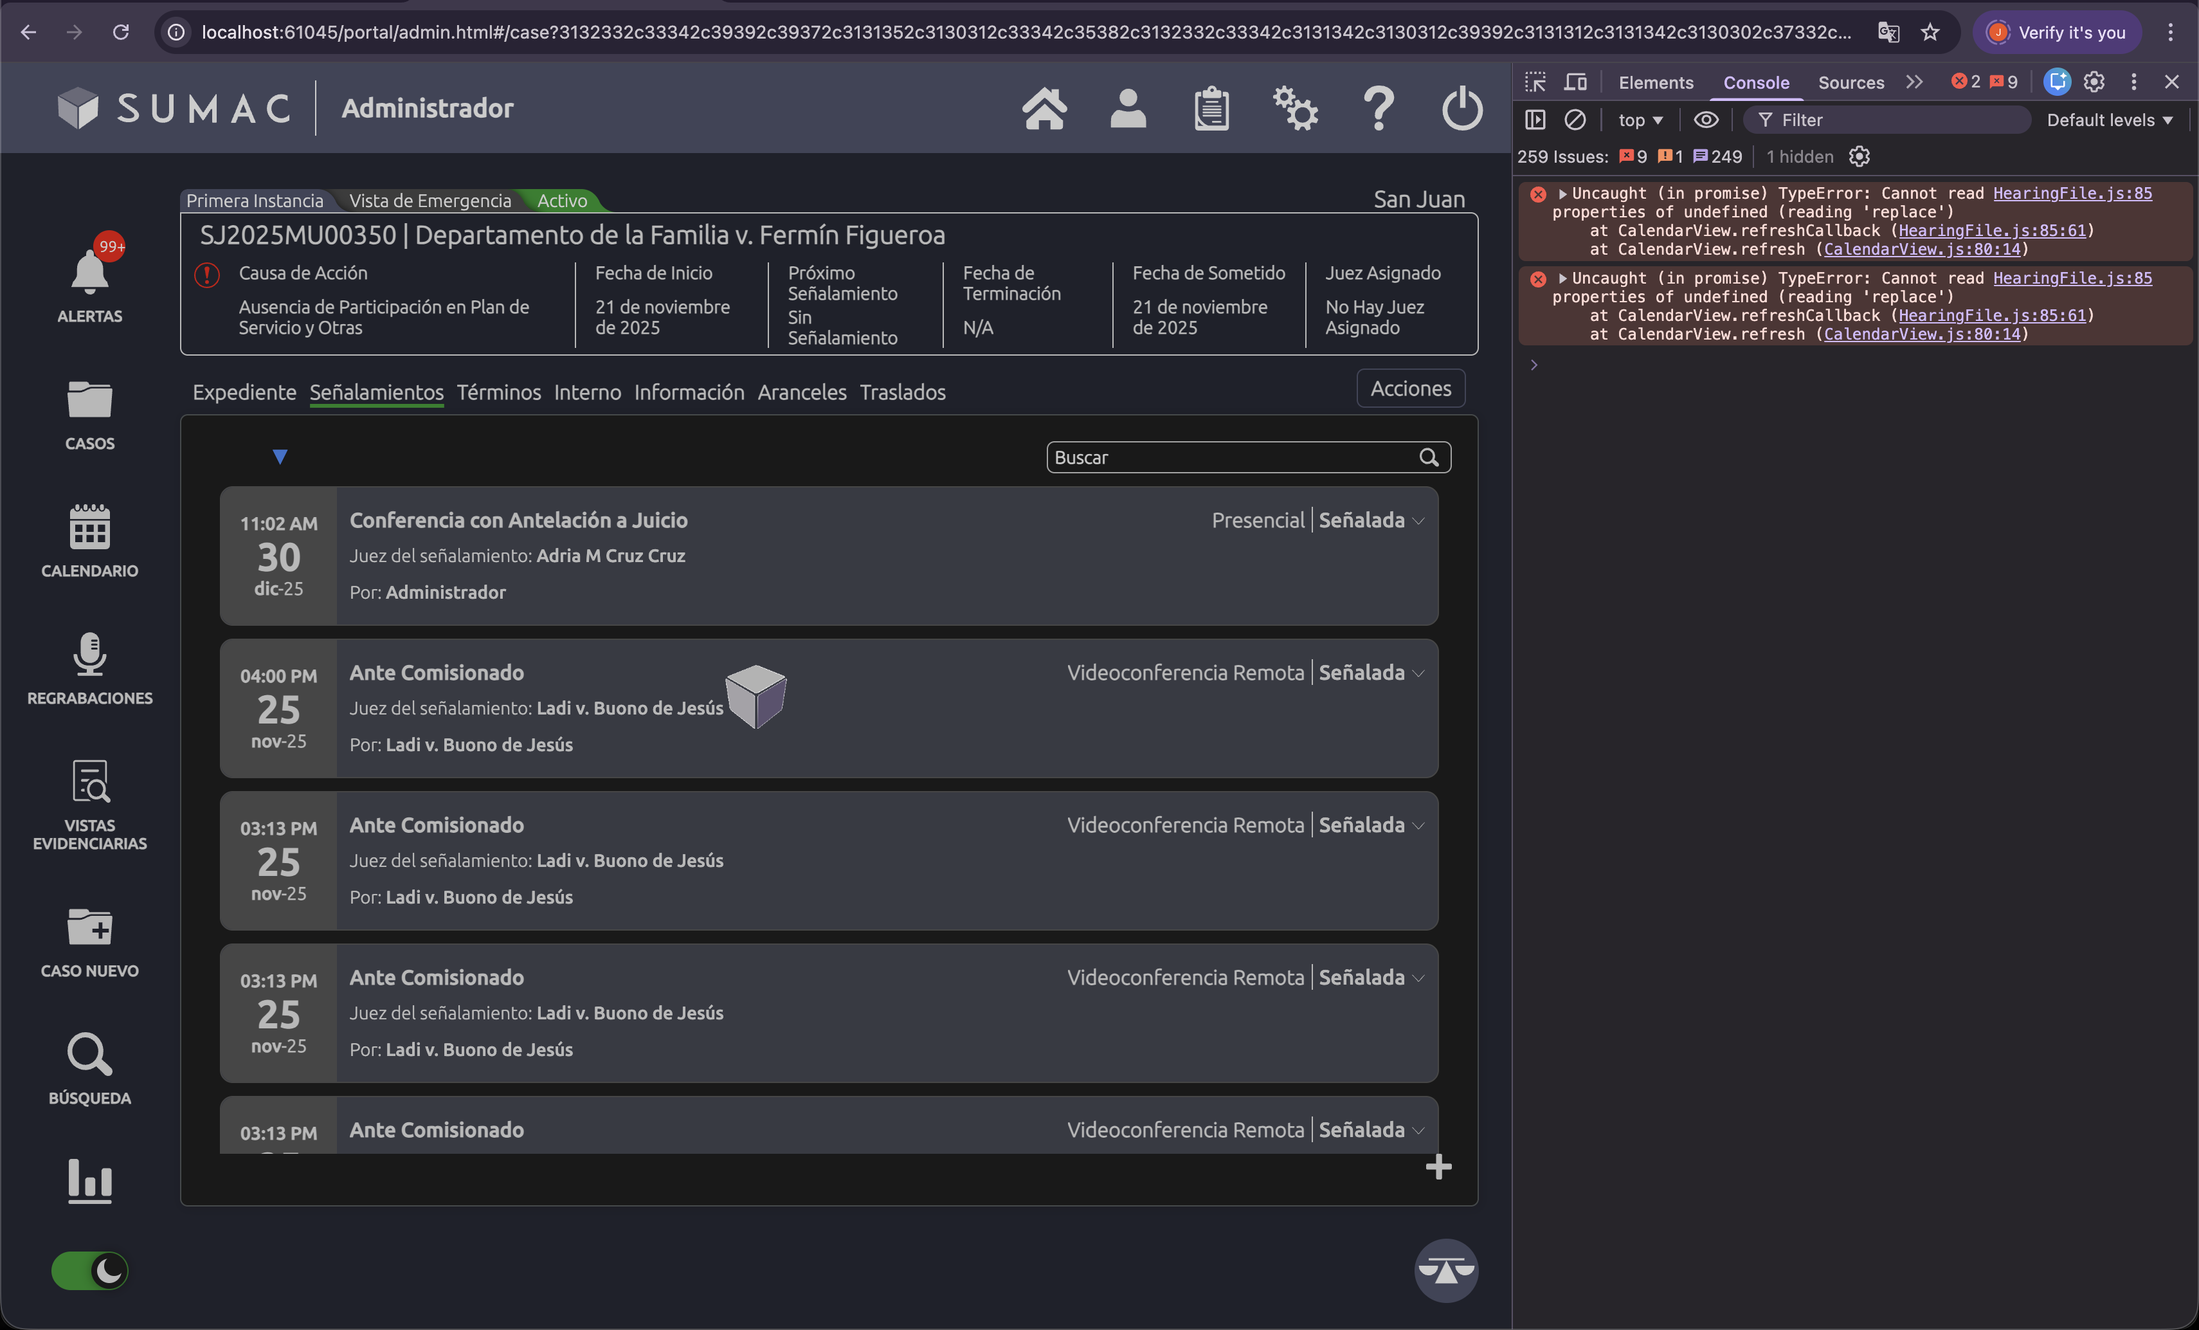Toggle the dark mode switch

pos(89,1270)
